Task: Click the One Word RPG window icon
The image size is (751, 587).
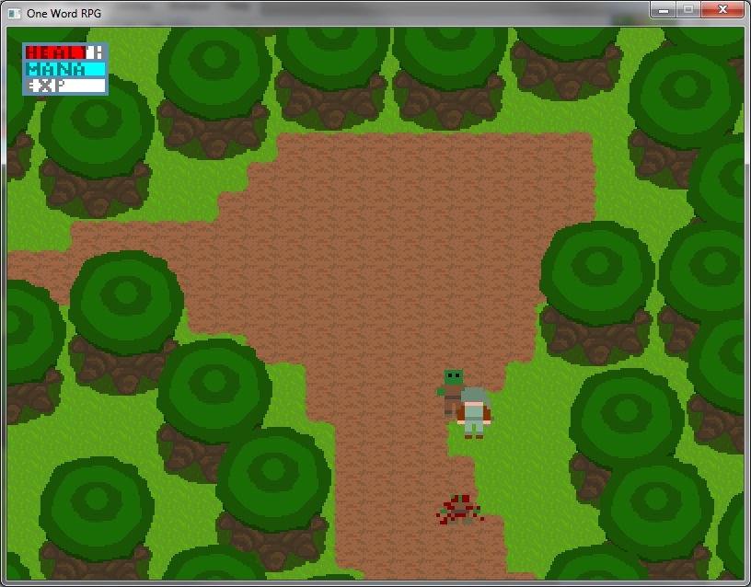Action: (x=15, y=14)
